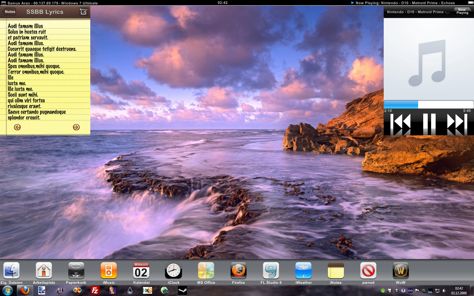
Task: Open Action Center flag tray icon
Action: click(417, 291)
